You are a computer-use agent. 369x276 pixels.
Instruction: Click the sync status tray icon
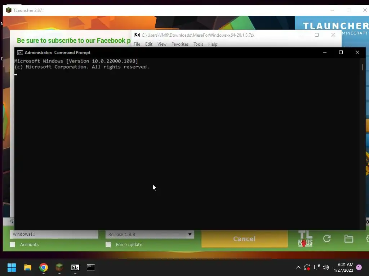pos(307,267)
